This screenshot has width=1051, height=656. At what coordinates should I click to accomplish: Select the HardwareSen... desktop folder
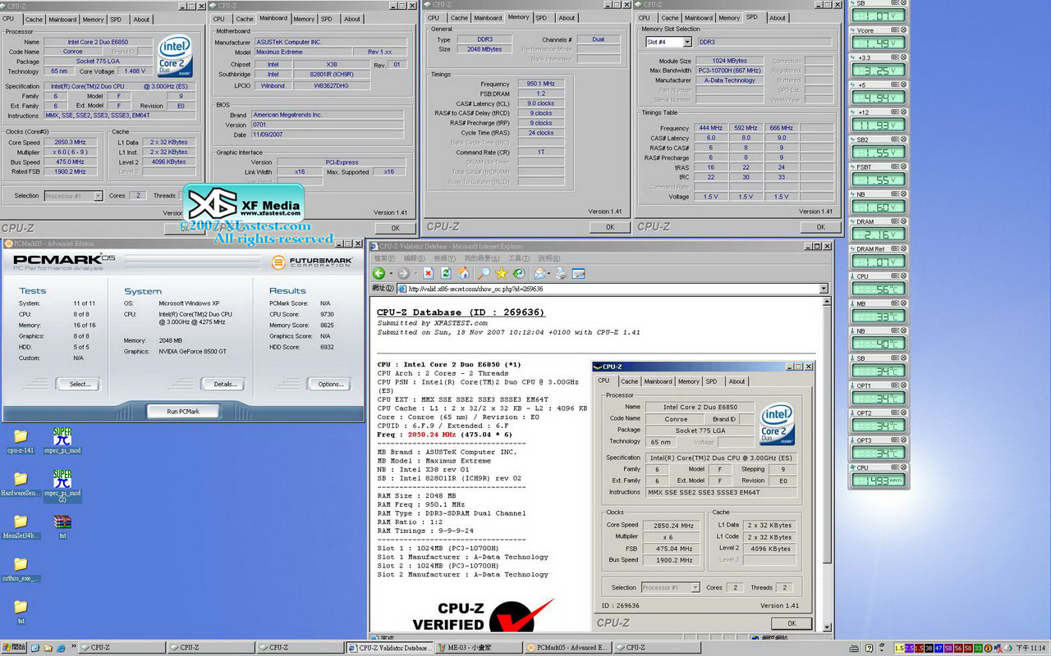(21, 484)
